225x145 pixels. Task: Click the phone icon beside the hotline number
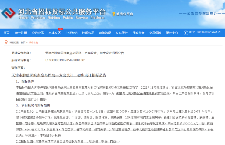coord(186,33)
